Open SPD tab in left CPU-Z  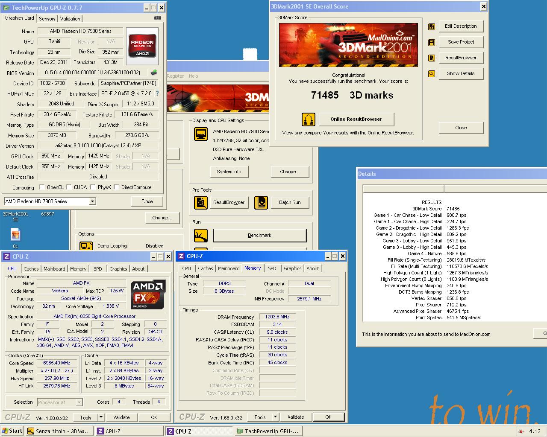click(x=98, y=269)
